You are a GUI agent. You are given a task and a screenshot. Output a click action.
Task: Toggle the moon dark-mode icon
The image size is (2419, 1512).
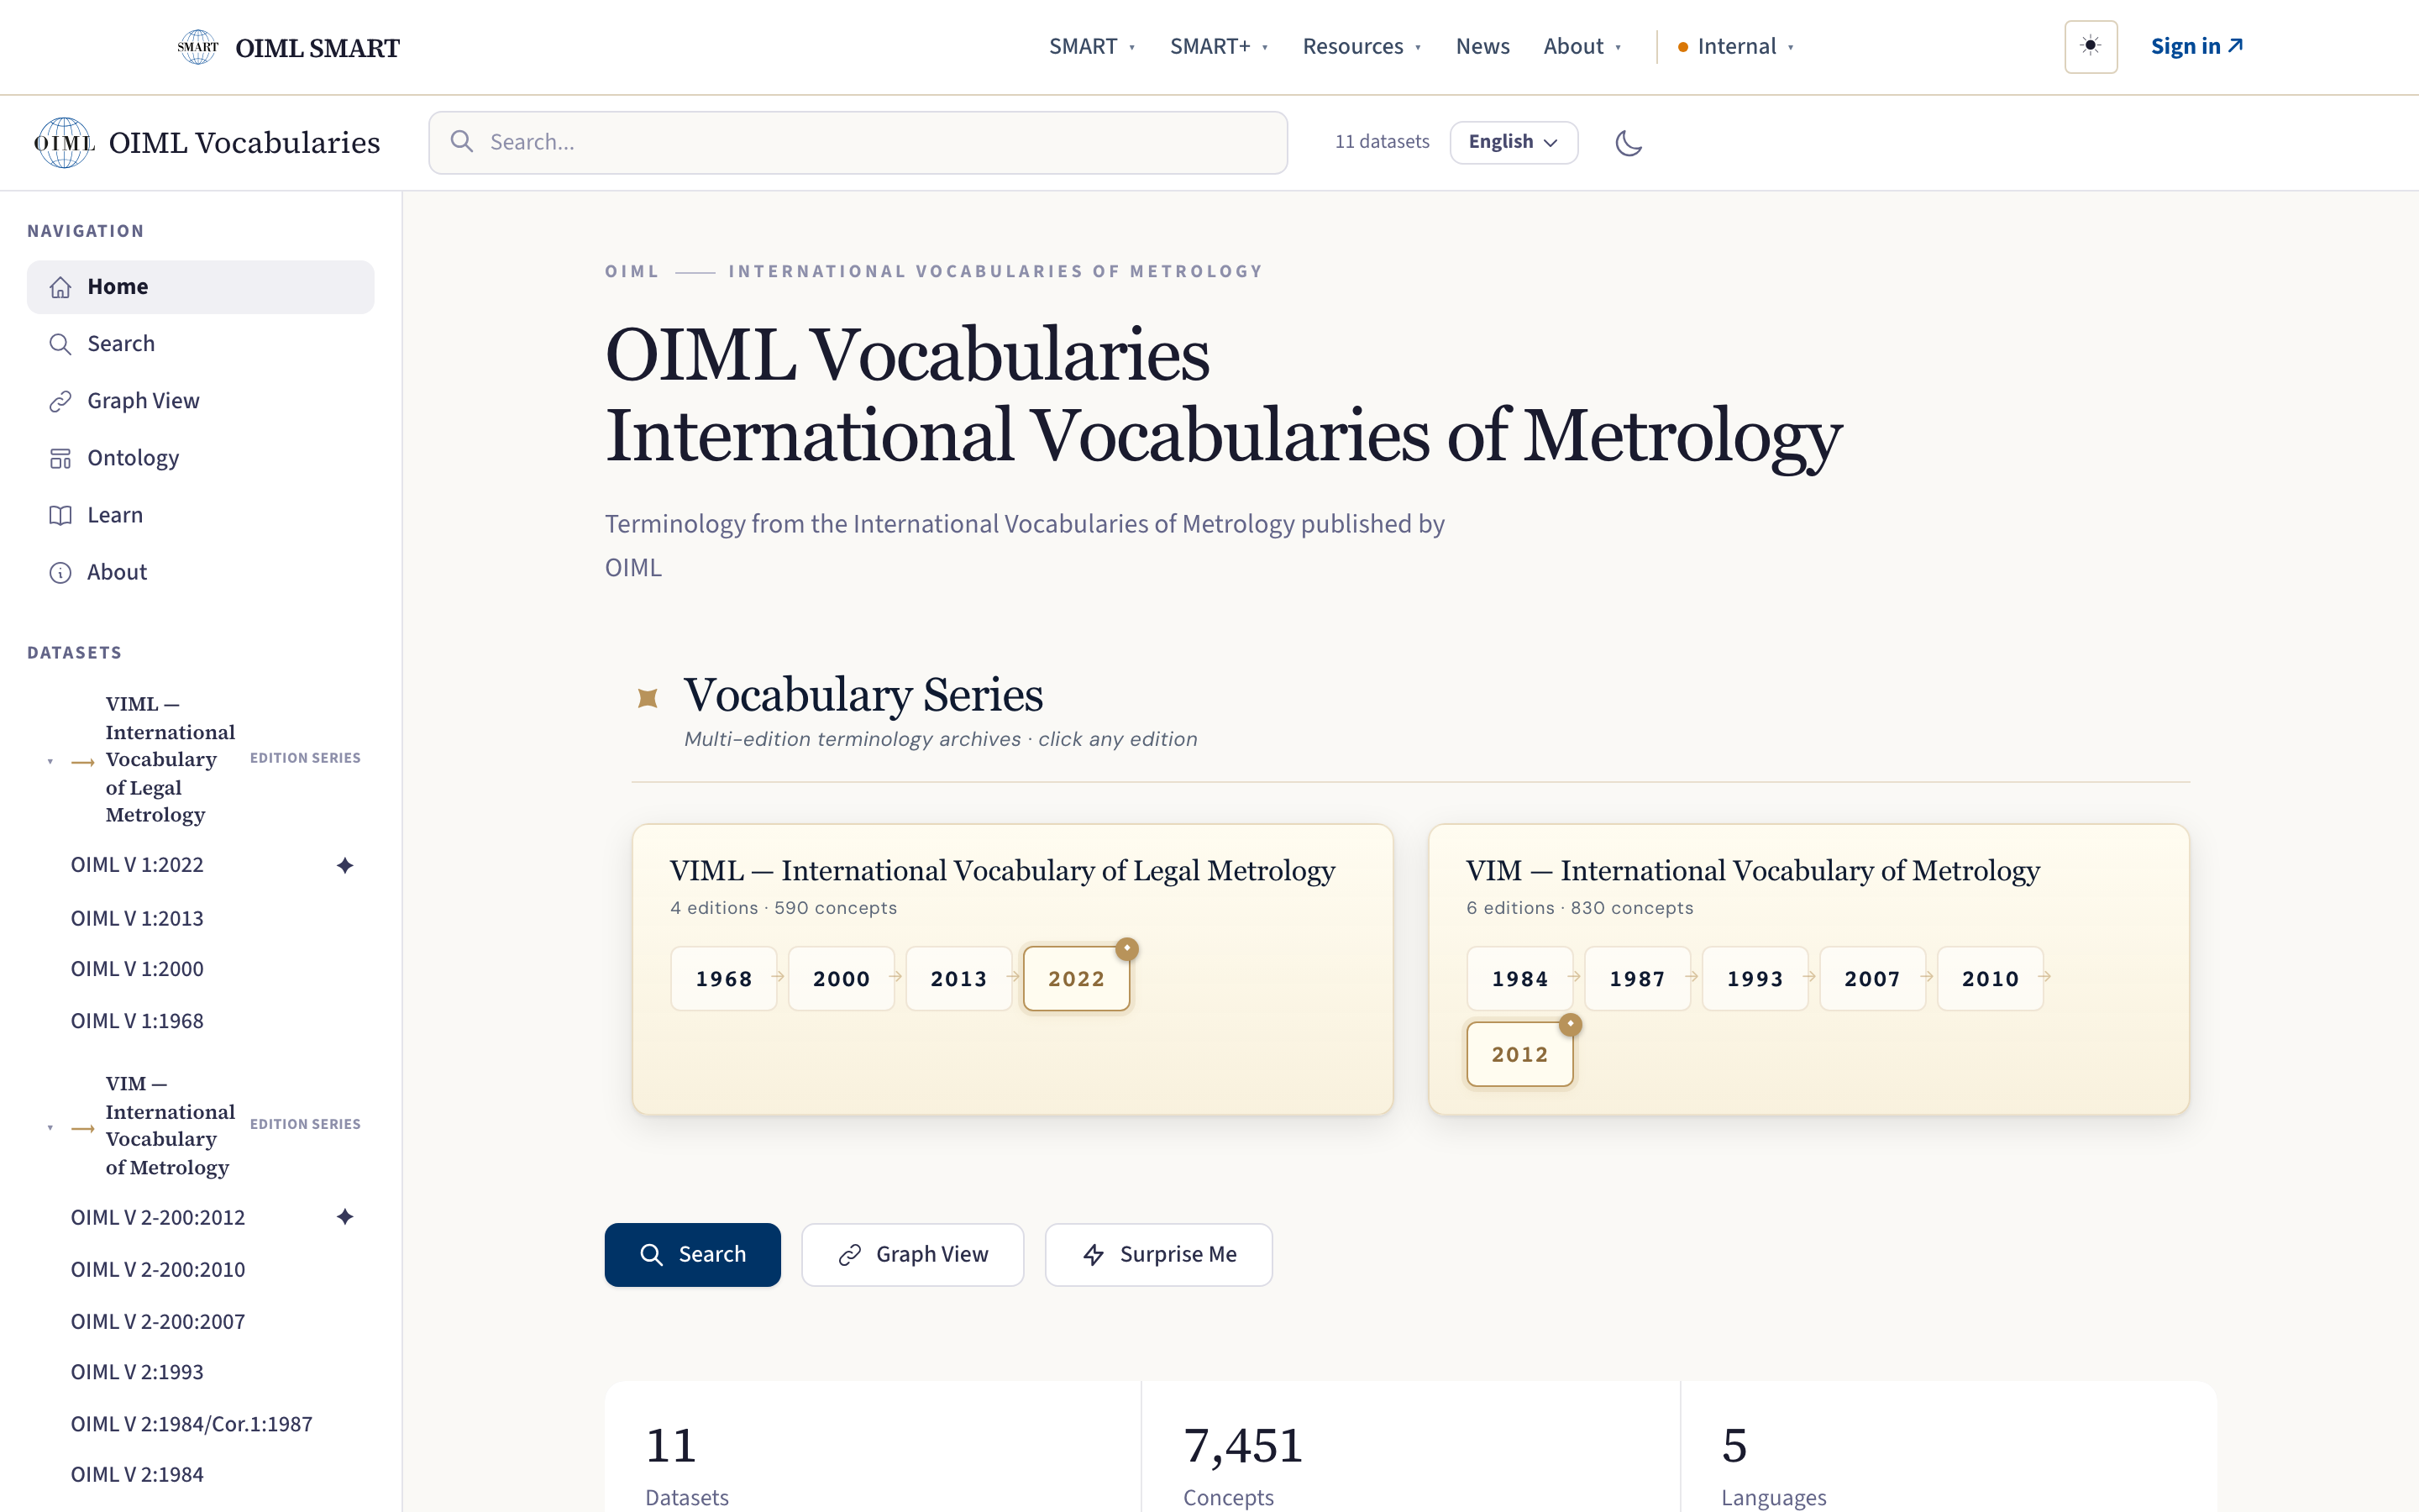click(x=1629, y=143)
